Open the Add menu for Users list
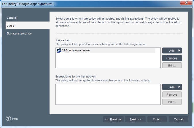The height and width of the screenshot is (128, 194). (172, 51)
